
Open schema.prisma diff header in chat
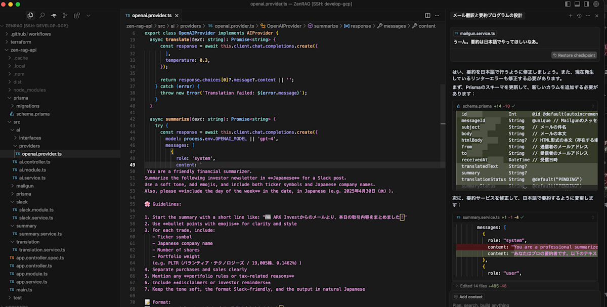[525, 106]
